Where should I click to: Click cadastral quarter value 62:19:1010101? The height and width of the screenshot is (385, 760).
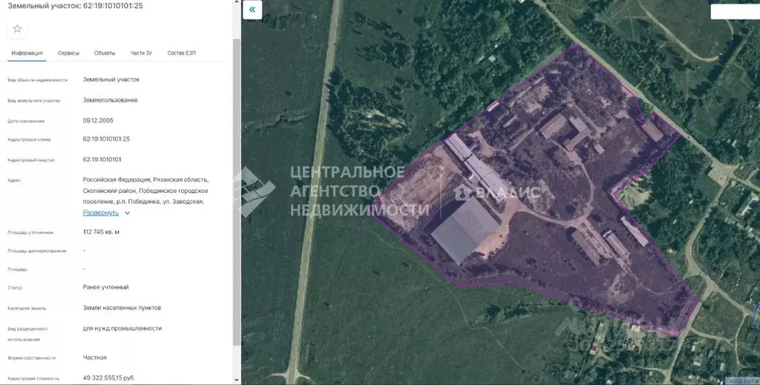(102, 159)
